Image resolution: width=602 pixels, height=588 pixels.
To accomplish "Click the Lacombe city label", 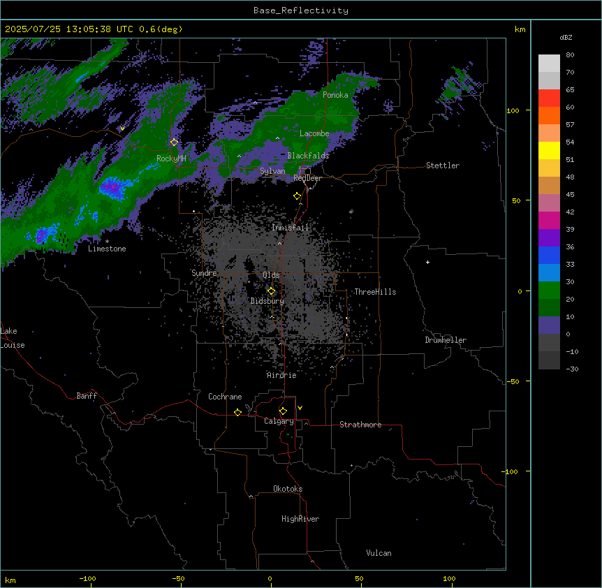I will pos(314,133).
